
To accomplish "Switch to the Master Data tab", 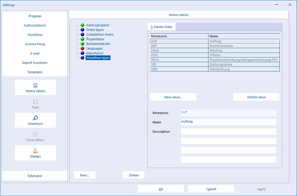I will pos(161,27).
